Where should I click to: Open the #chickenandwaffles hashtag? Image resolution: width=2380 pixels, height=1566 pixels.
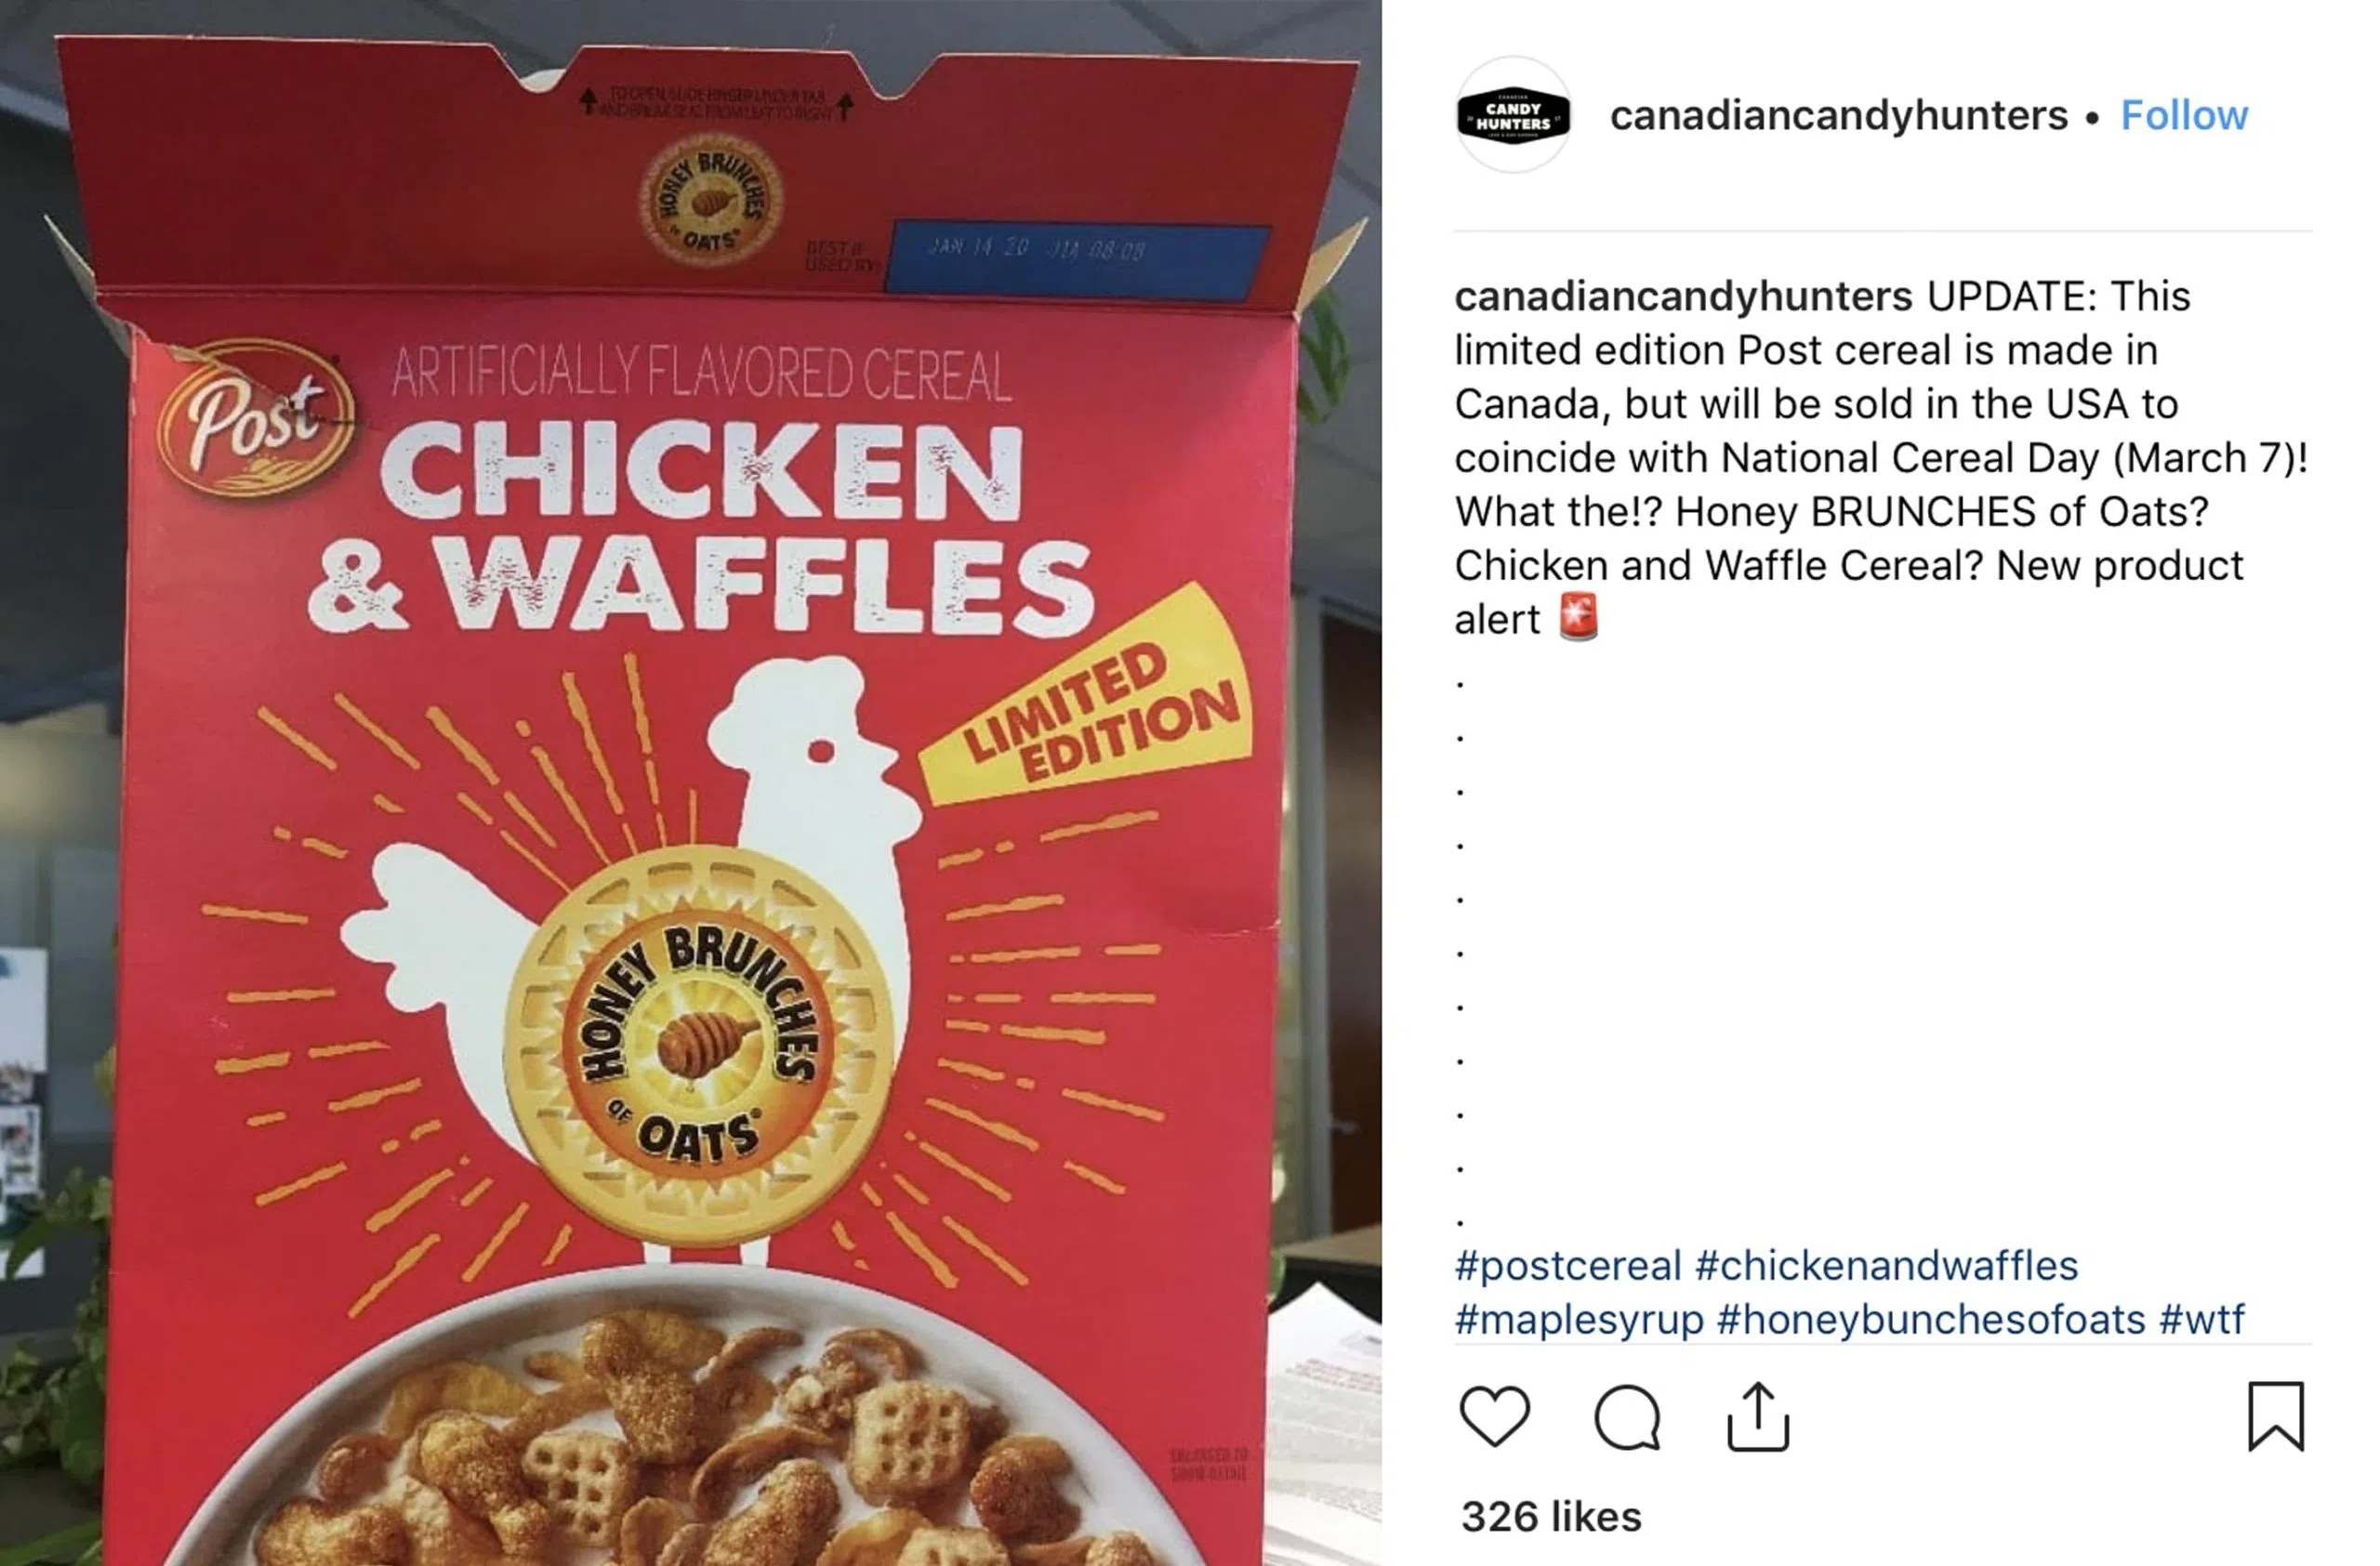point(1887,1265)
